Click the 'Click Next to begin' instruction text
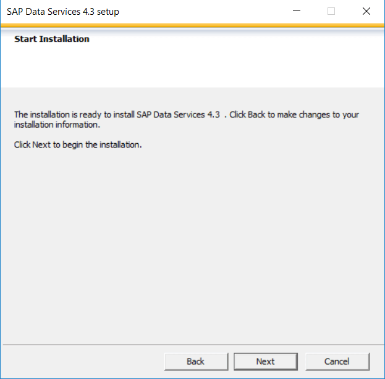385x379 pixels. 78,144
